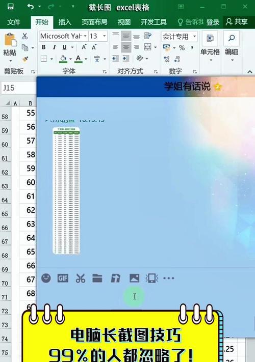
Task: Toggle middle align in alignment group
Action: tap(126, 36)
